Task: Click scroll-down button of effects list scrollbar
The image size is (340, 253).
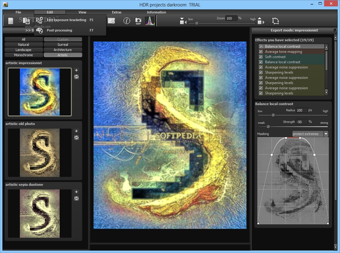Action: point(326,93)
